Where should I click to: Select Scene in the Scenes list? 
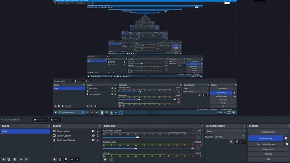point(25,131)
